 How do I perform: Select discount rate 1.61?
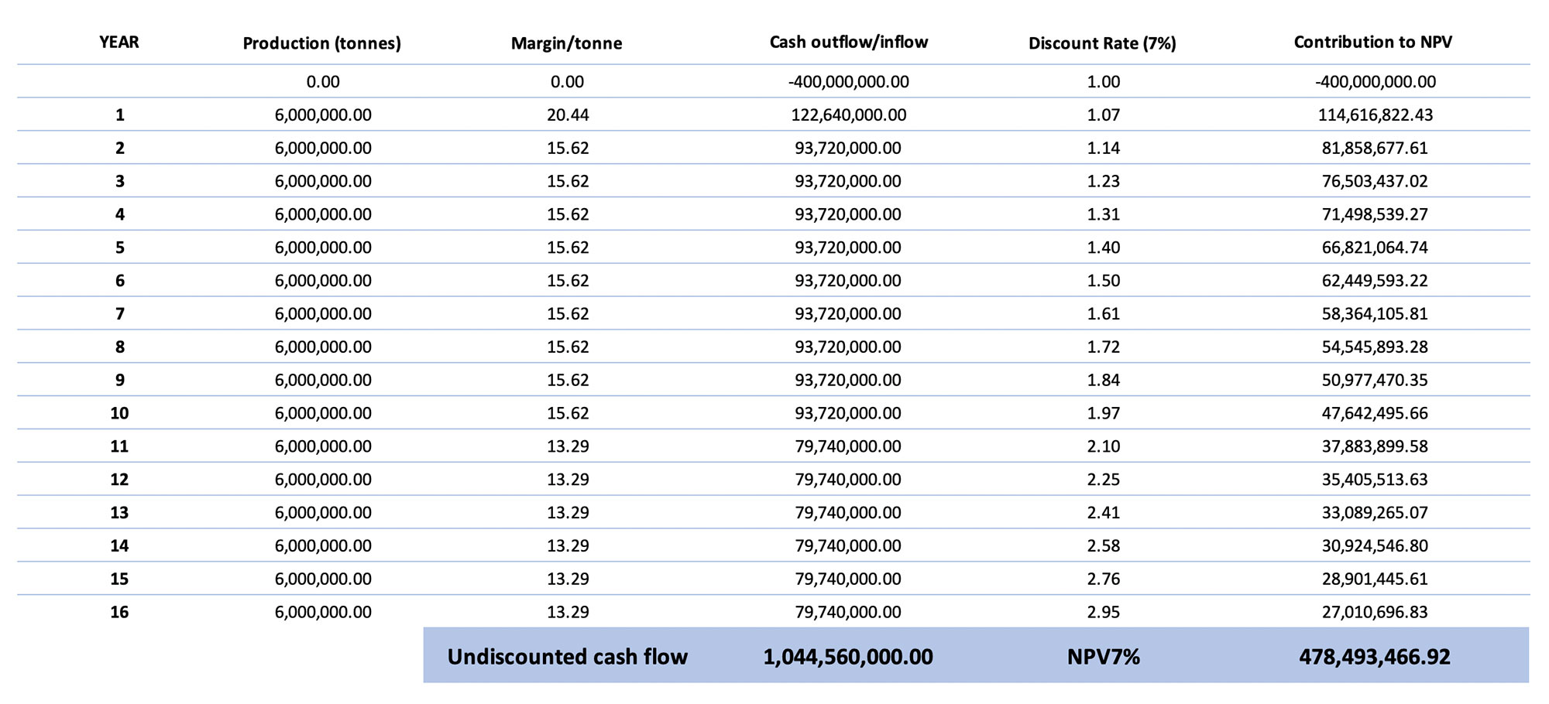tap(1104, 313)
